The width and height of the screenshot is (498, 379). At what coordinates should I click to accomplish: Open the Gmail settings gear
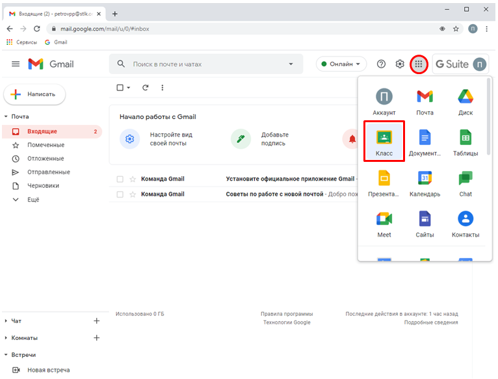400,64
